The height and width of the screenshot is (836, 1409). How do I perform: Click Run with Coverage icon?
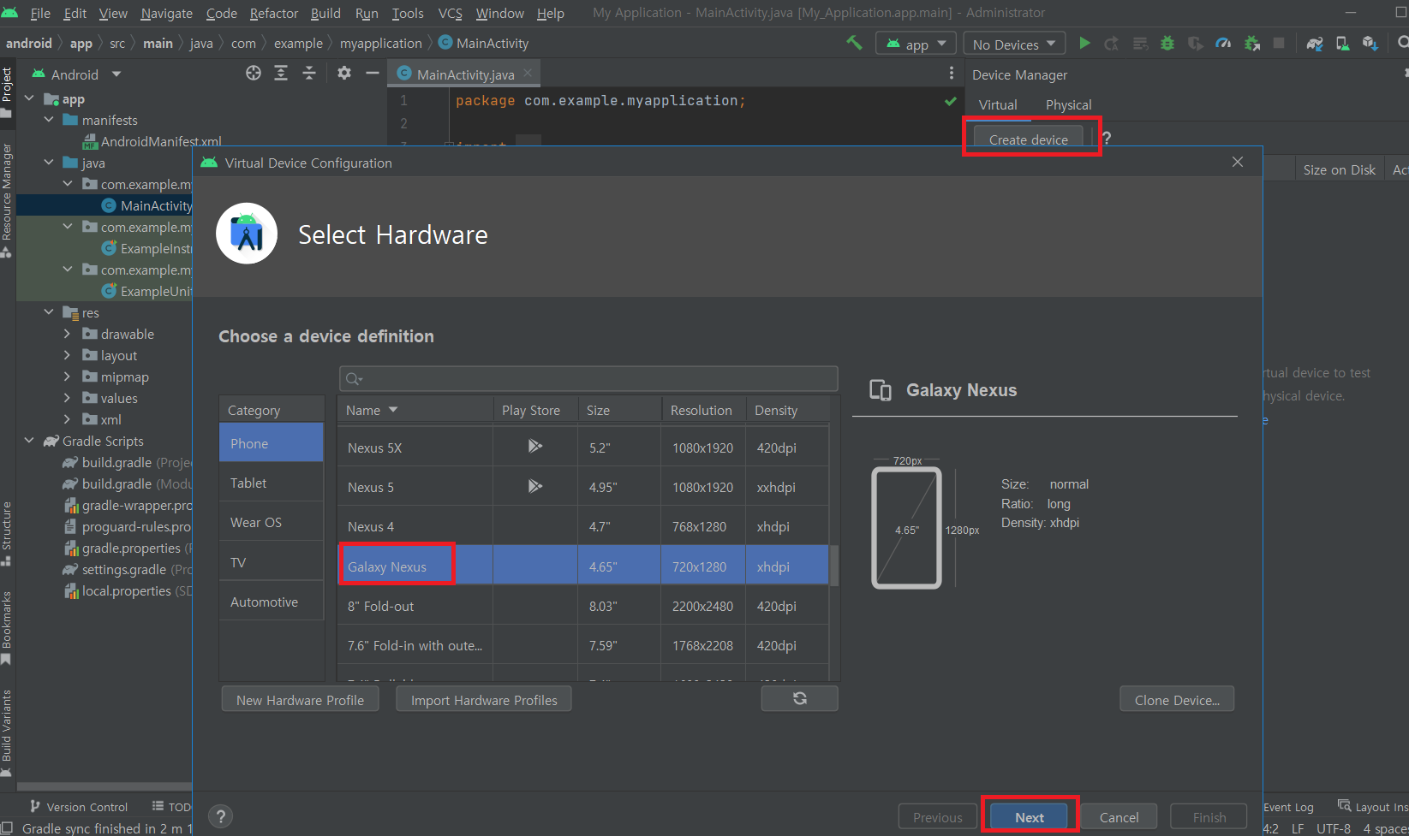(1195, 43)
